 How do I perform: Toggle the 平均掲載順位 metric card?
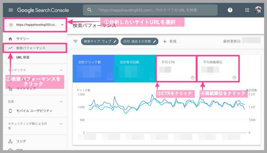(x=218, y=69)
